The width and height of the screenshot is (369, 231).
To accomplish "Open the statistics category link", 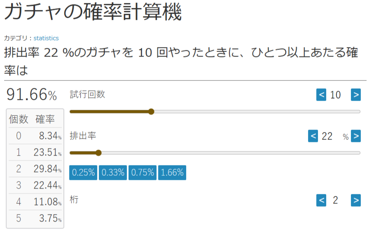I will [x=46, y=38].
